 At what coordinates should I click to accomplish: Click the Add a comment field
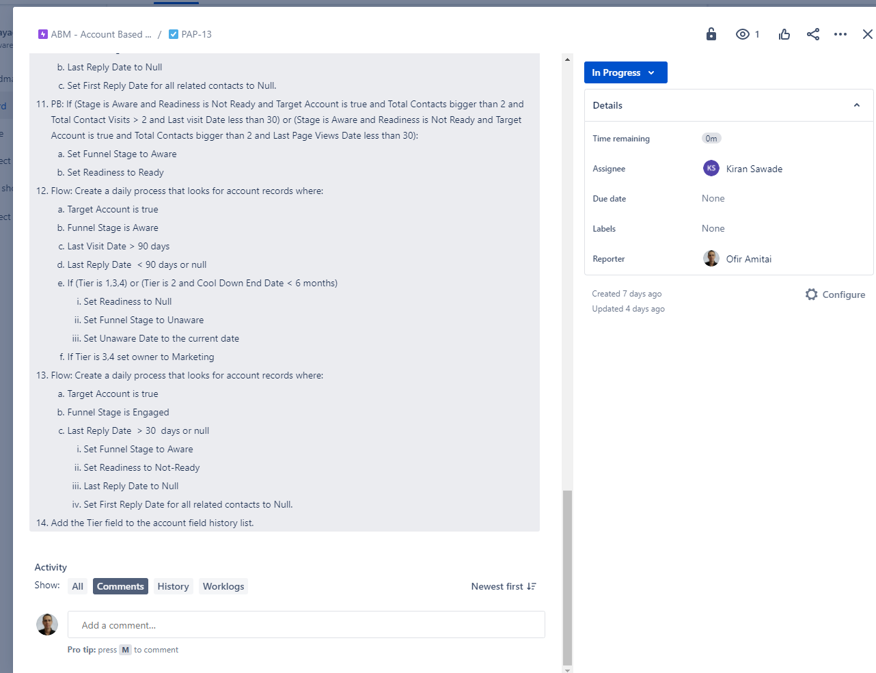[x=305, y=624]
